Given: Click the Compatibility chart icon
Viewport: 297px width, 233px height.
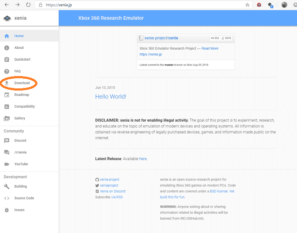Looking at the screenshot, I should [7, 106].
